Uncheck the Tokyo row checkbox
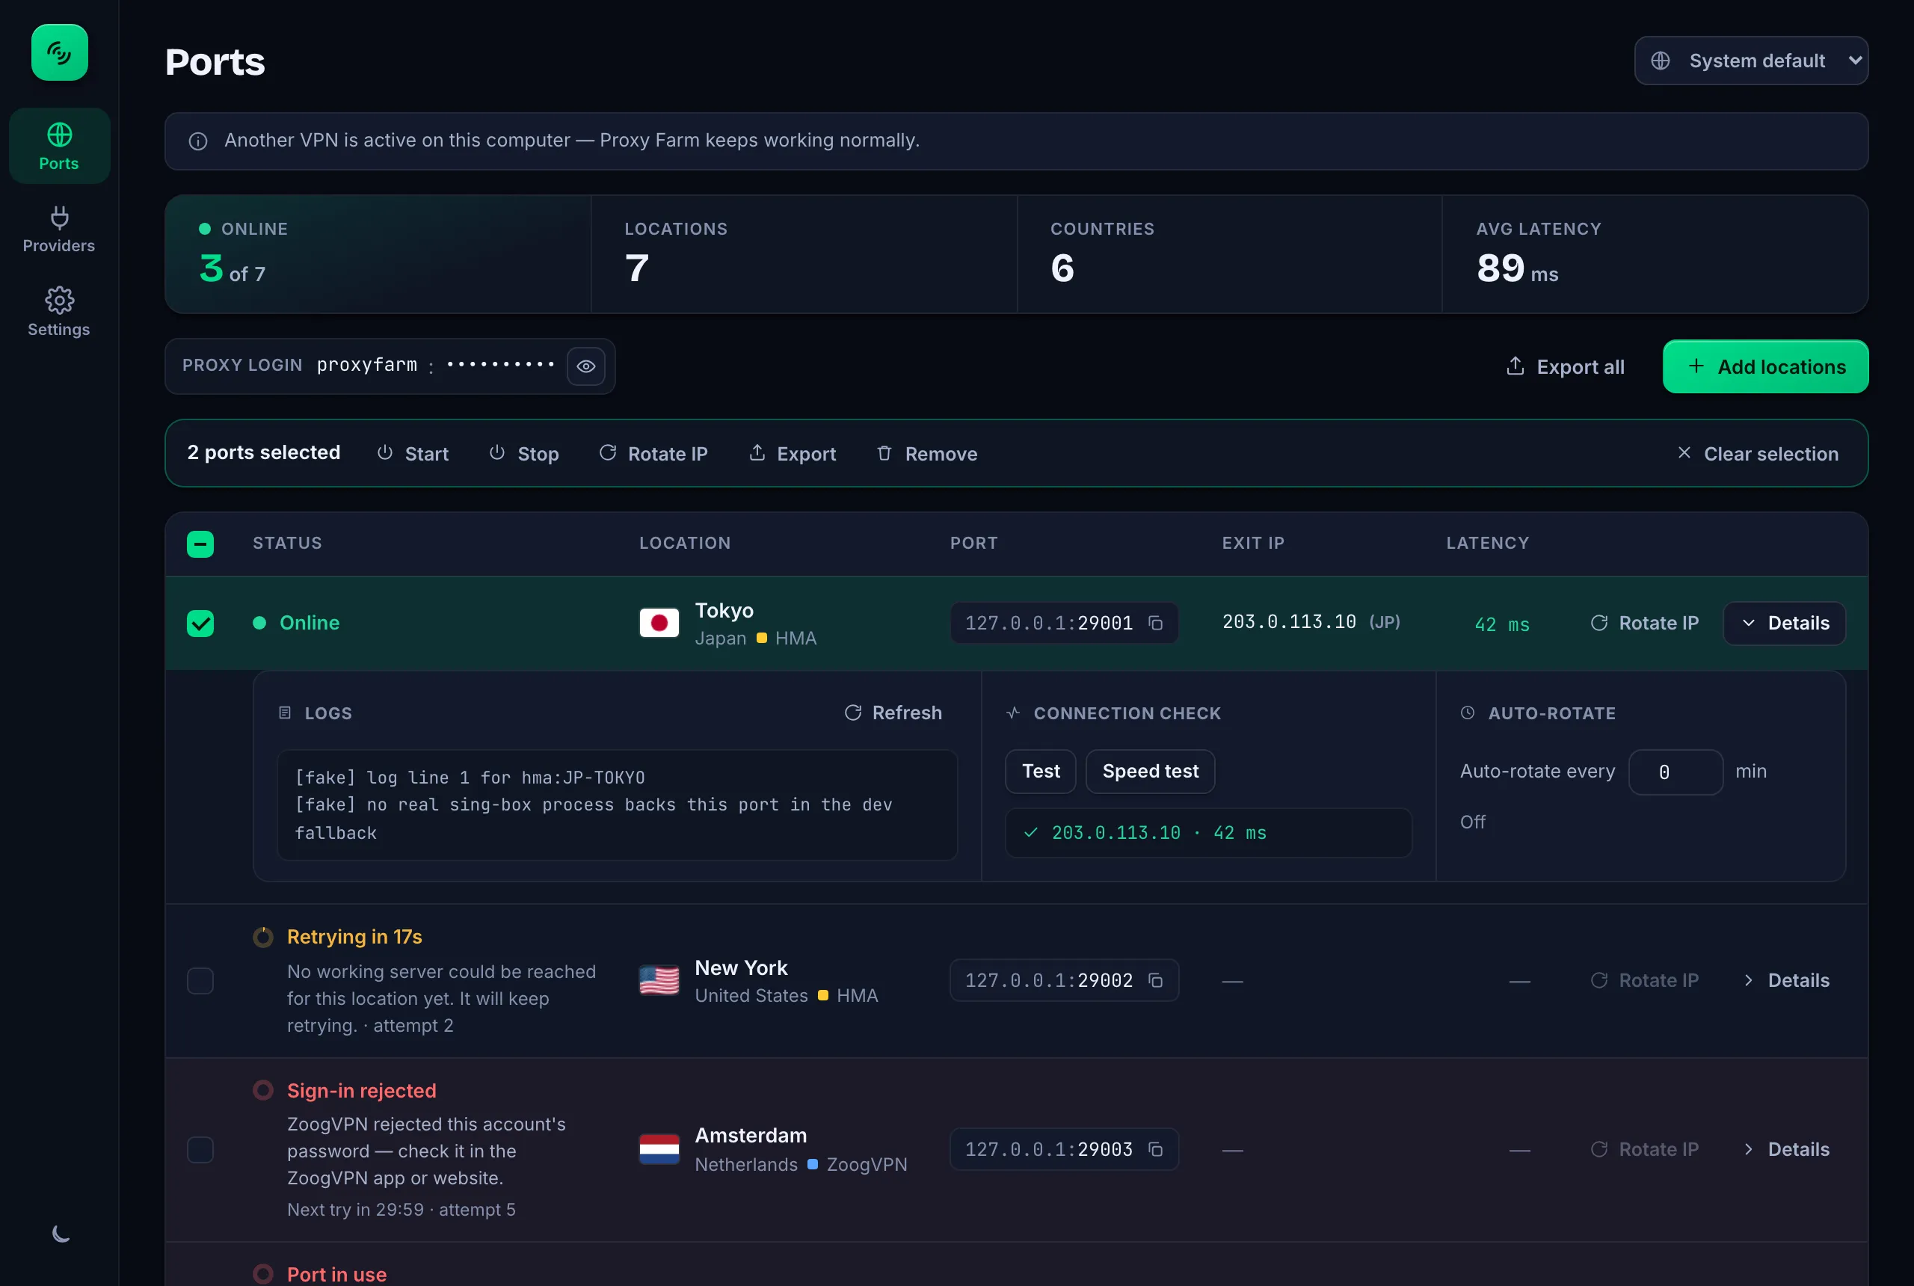1914x1286 pixels. pos(200,624)
